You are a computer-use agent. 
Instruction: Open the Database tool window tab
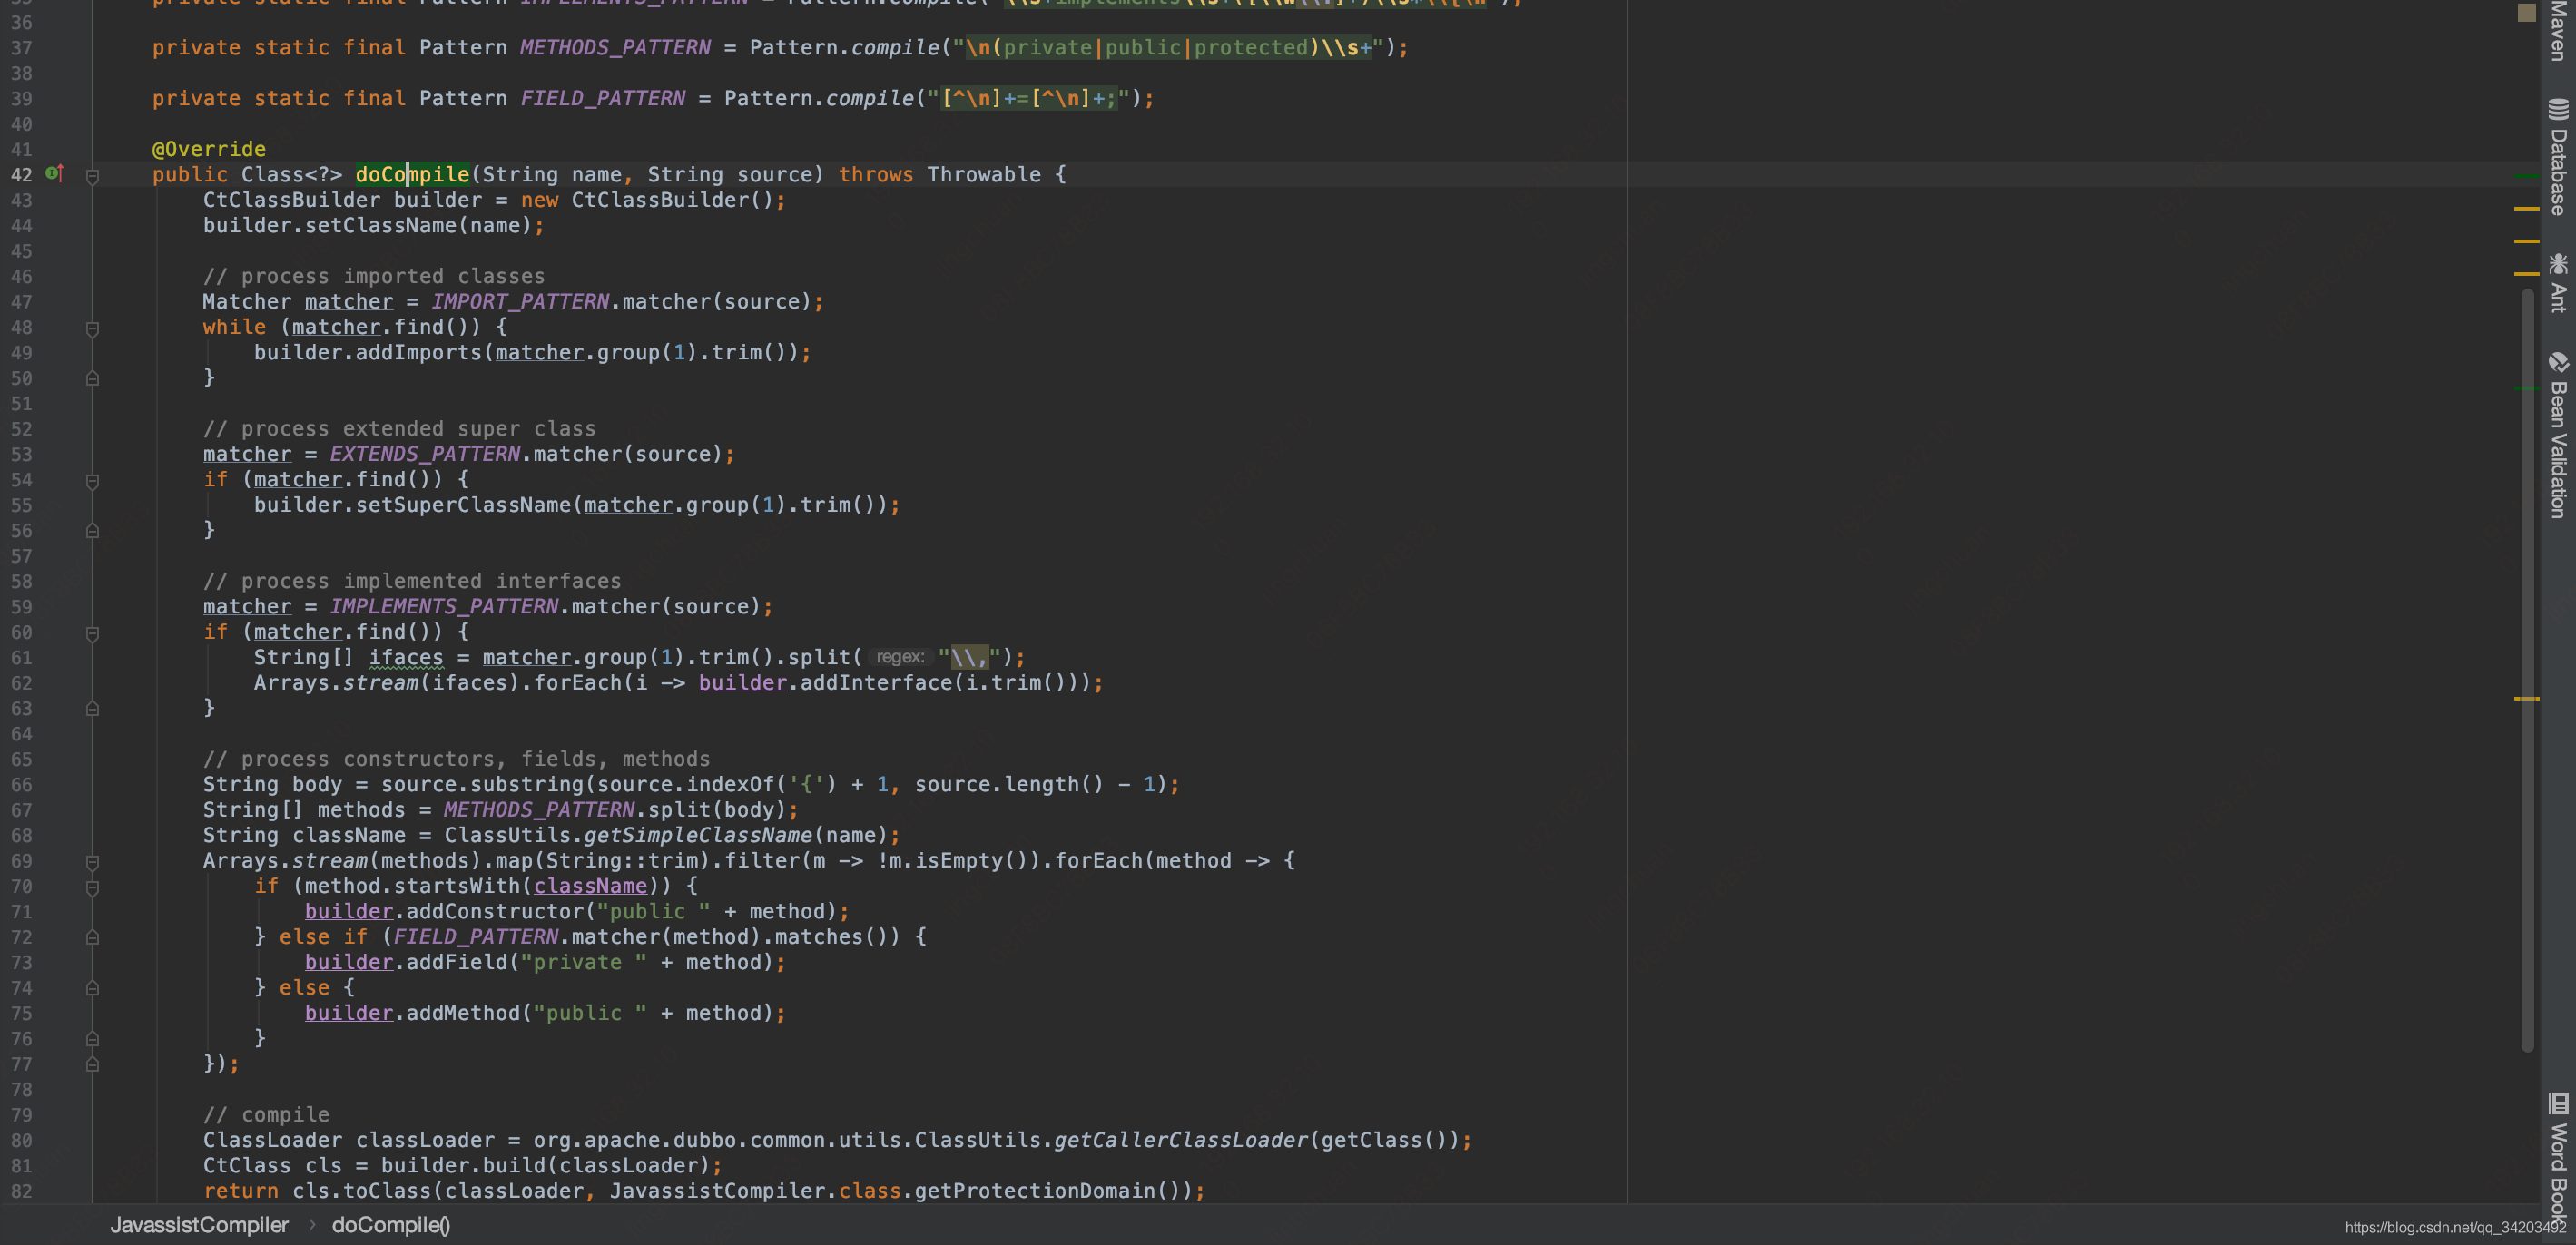coord(2558,158)
